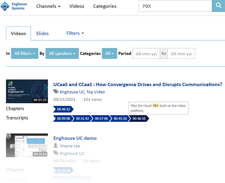Click the '101 views' text
The height and width of the screenshot is (183, 225).
click(x=93, y=99)
